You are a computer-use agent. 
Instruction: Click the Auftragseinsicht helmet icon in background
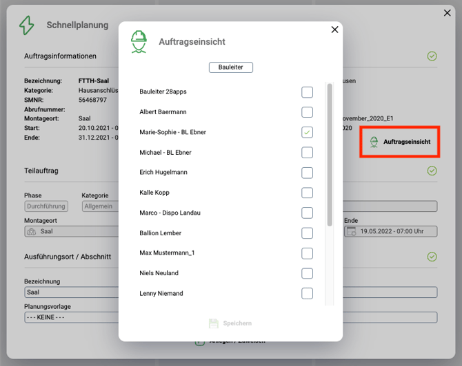(374, 142)
